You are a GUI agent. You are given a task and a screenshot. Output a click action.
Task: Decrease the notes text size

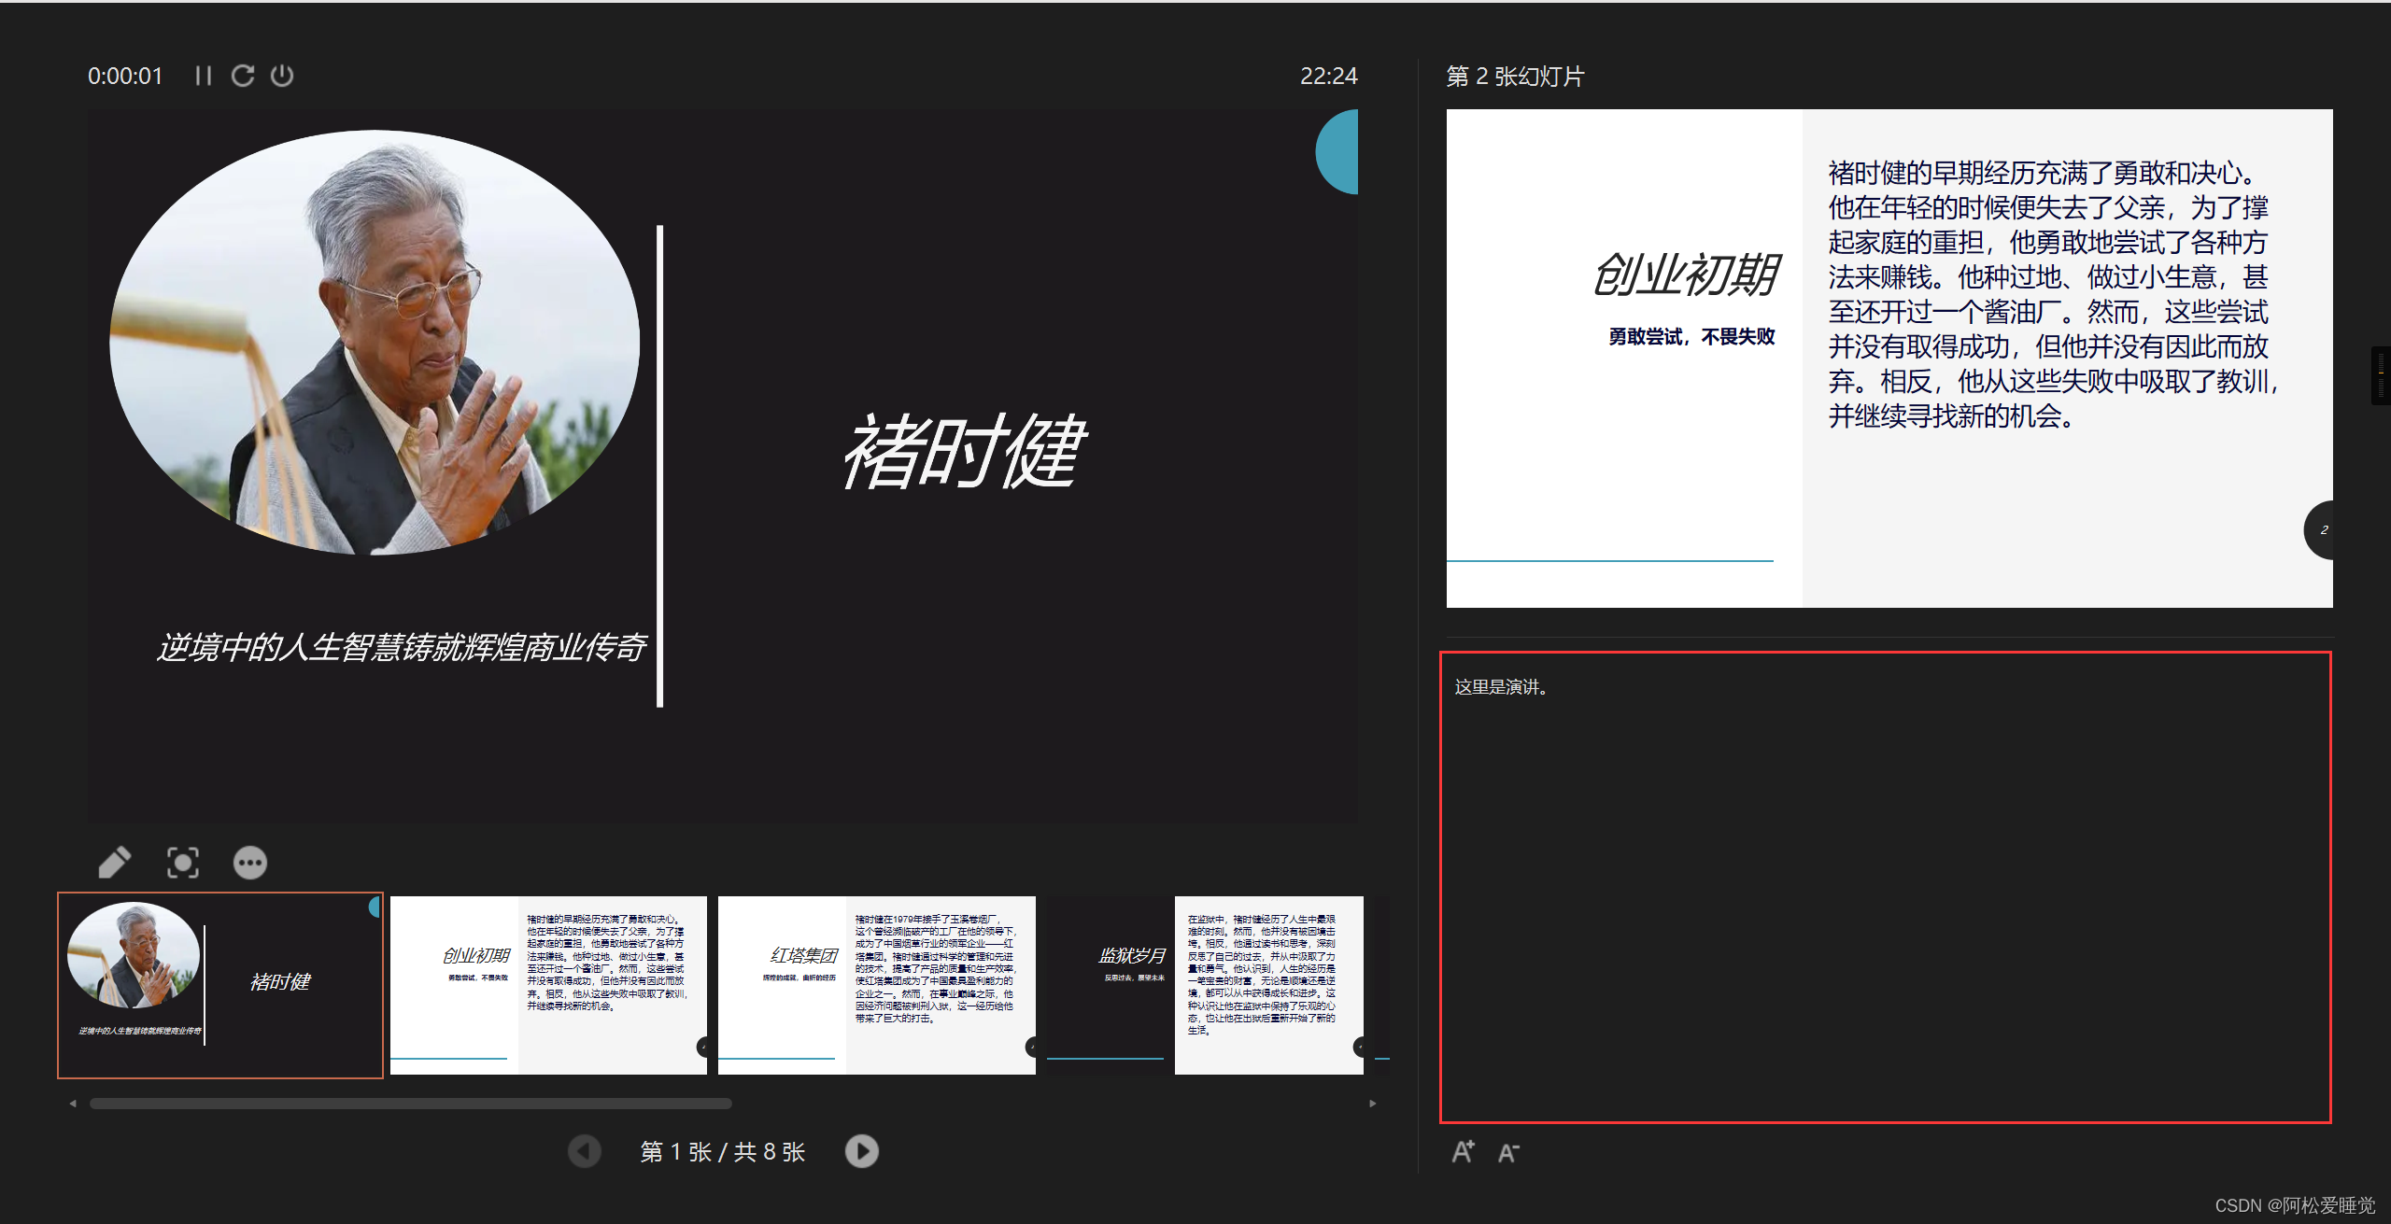click(1508, 1153)
